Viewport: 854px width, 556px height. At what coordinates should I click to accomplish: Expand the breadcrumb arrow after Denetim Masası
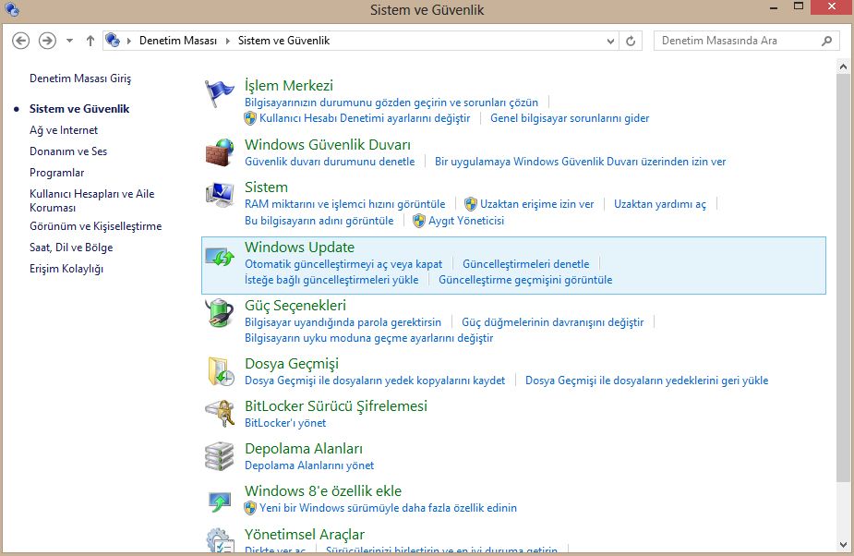point(227,41)
